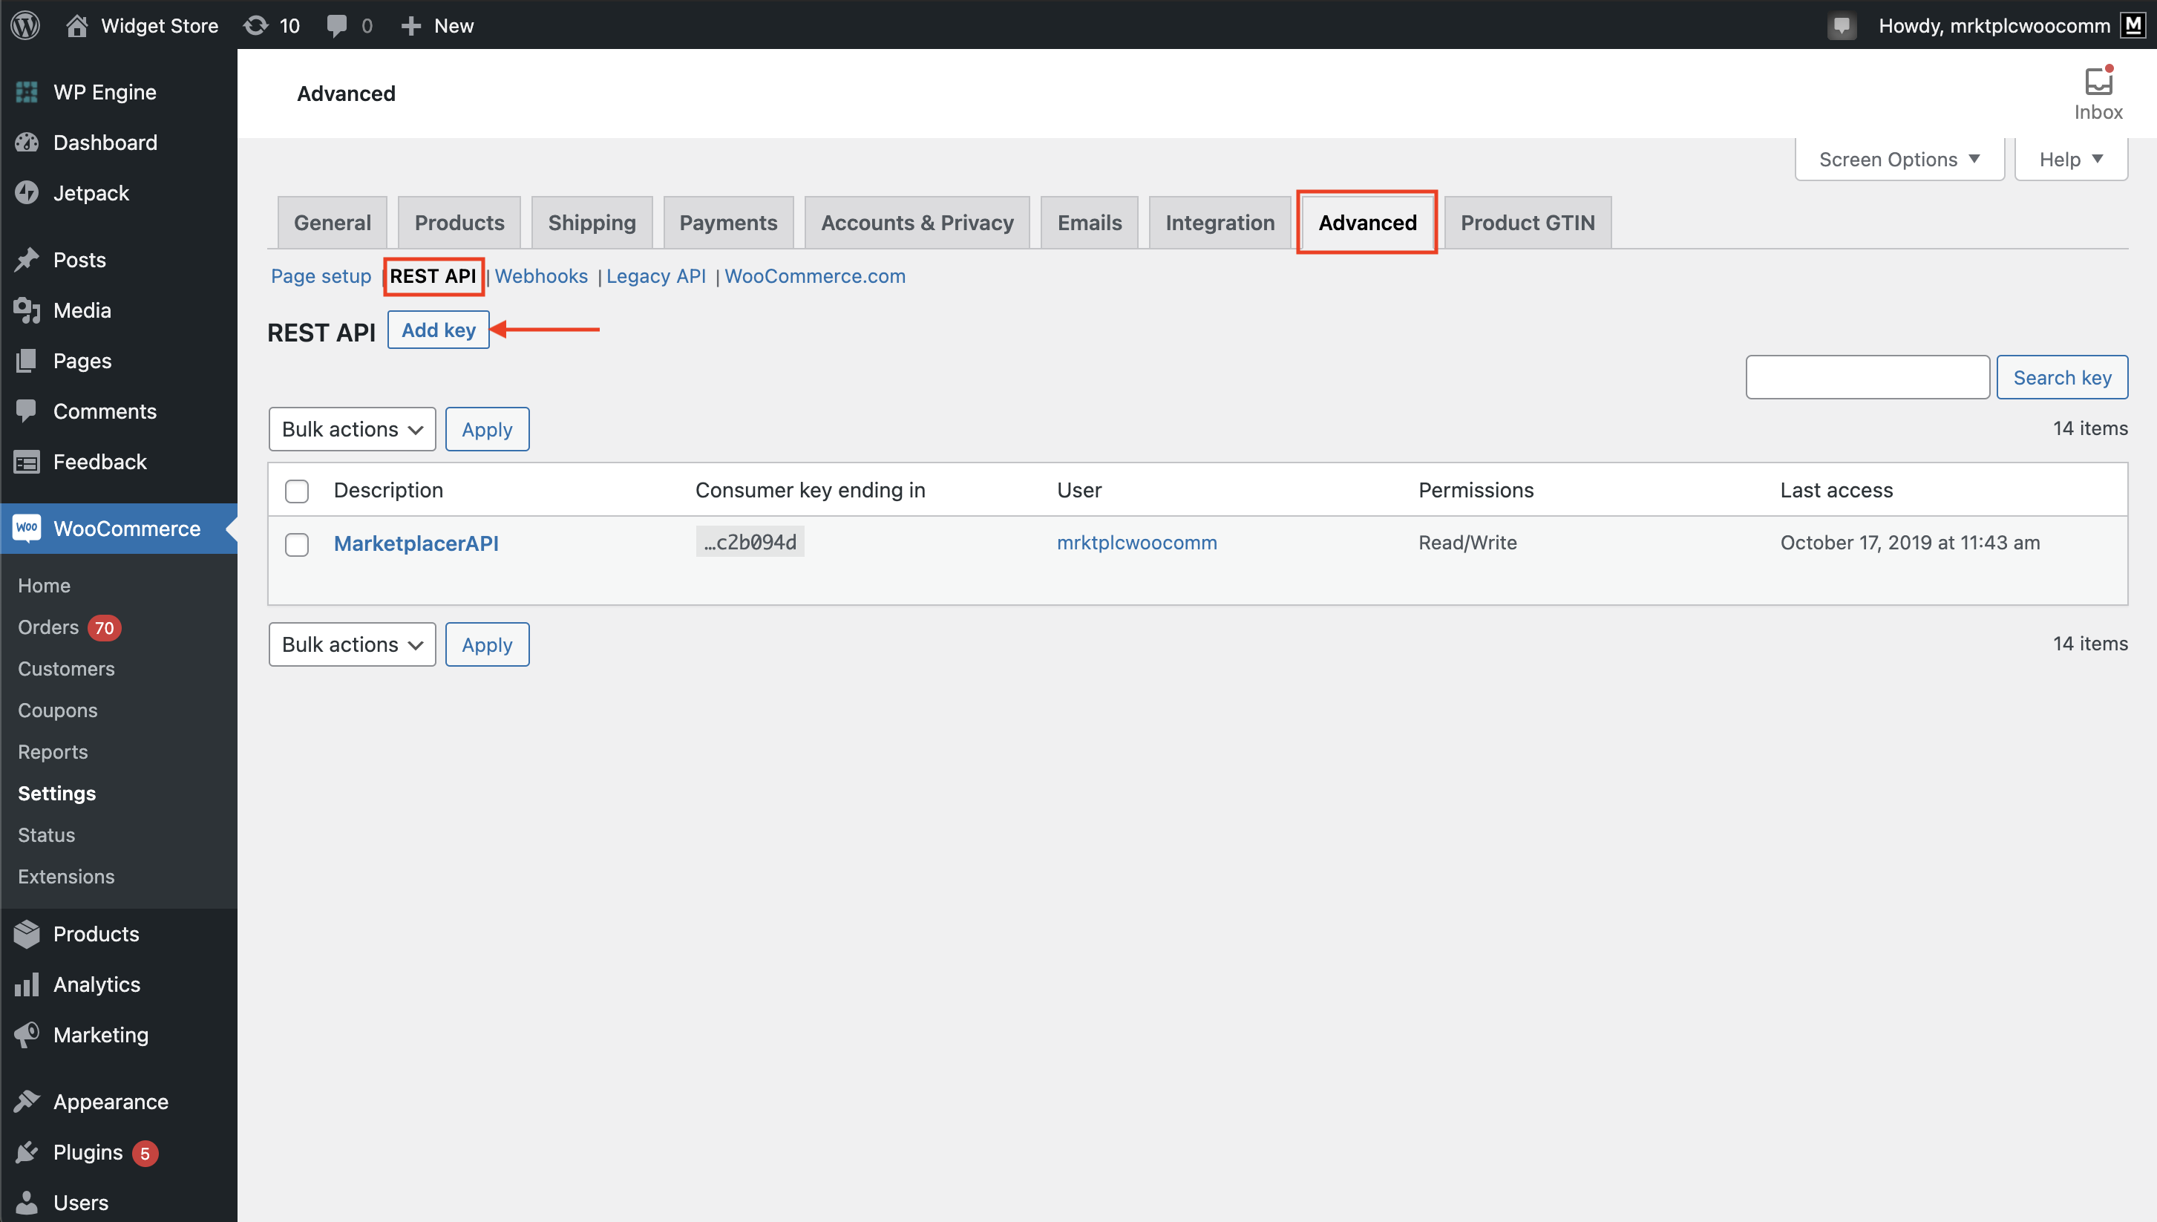The image size is (2157, 1222).
Task: Expand the Help panel
Action: click(x=2072, y=160)
